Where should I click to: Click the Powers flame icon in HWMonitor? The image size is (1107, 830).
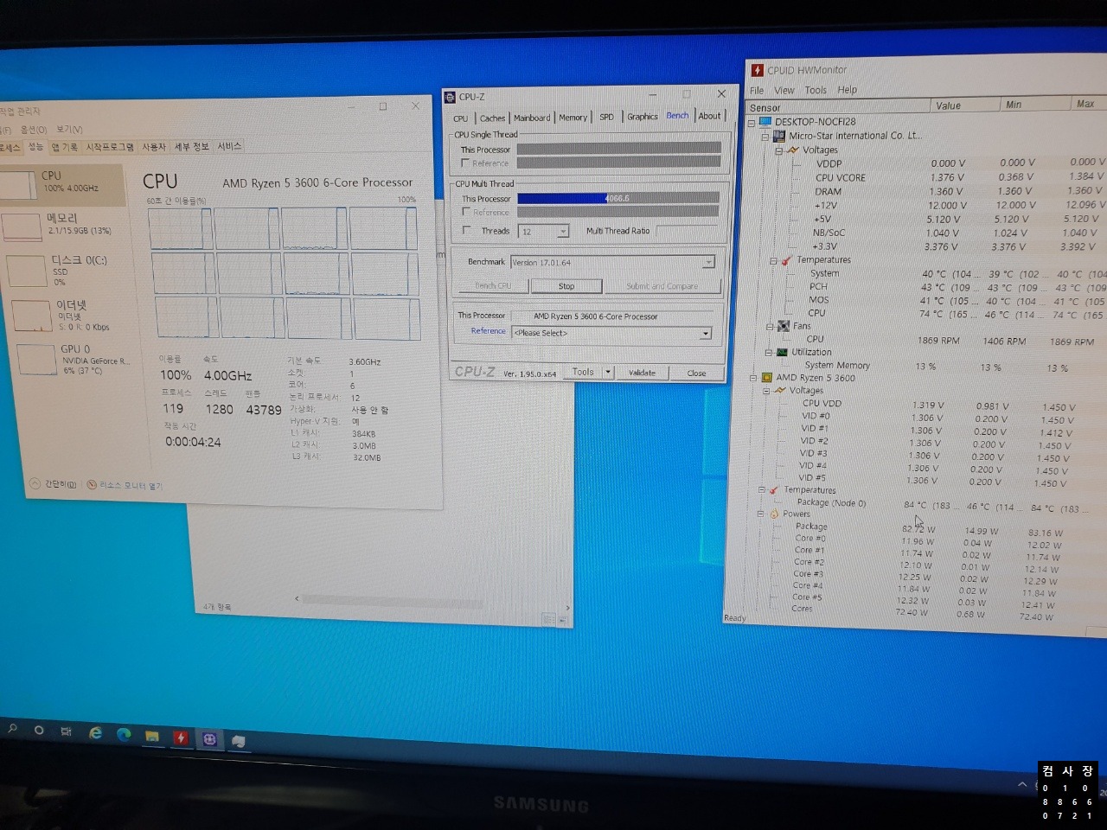pyautogui.click(x=774, y=514)
